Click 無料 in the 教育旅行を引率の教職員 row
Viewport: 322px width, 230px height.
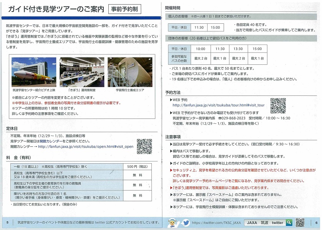tap(138, 185)
